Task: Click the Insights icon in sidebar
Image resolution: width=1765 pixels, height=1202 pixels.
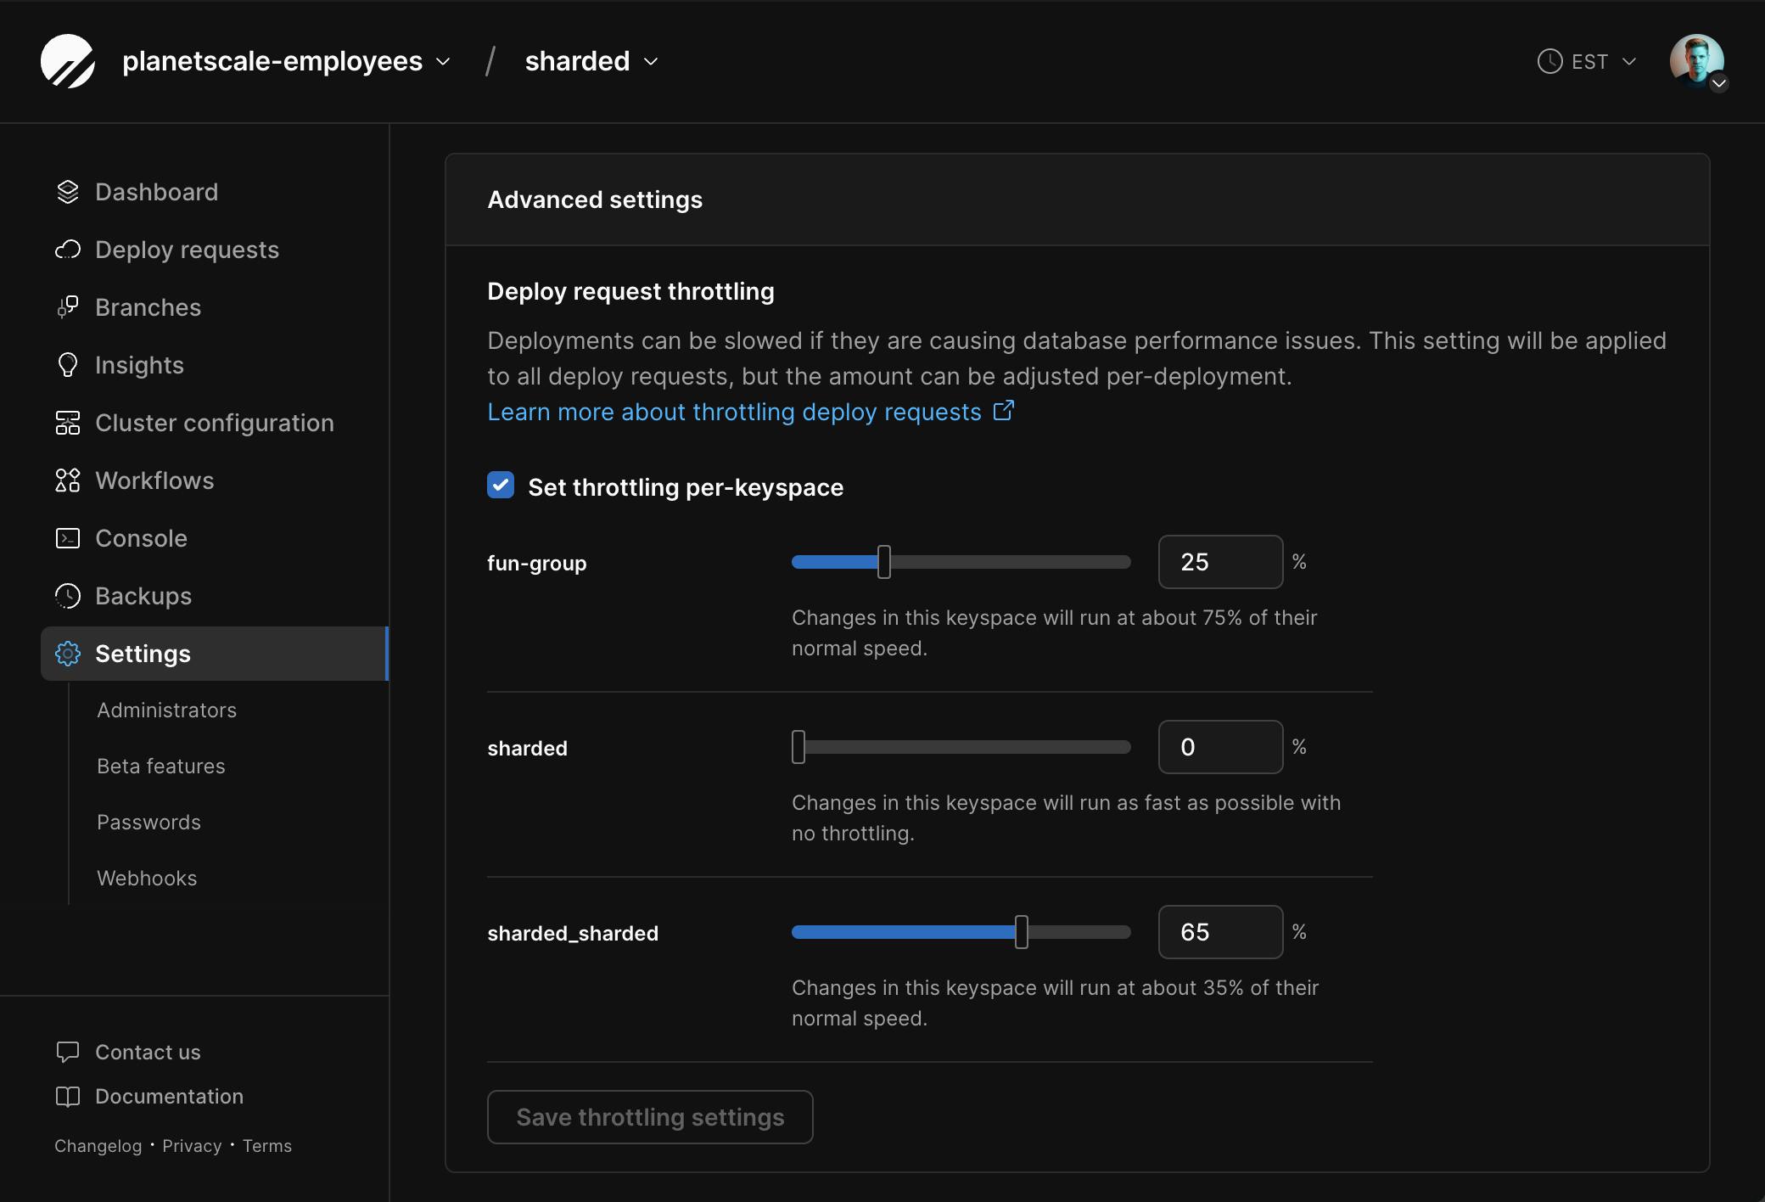Action: click(x=67, y=363)
